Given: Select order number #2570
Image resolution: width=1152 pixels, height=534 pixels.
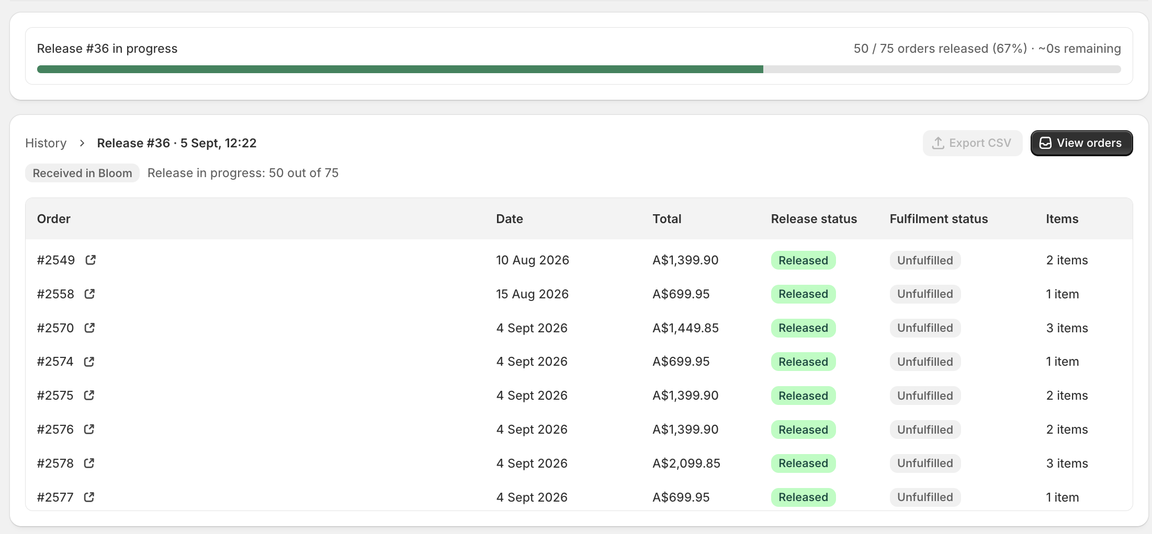Looking at the screenshot, I should (x=55, y=328).
